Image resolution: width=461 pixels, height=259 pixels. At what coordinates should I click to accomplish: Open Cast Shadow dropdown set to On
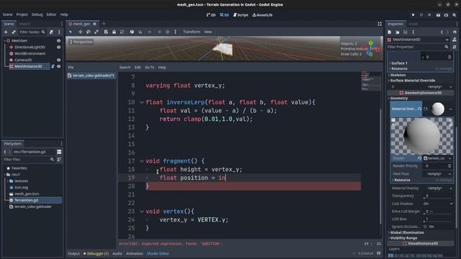click(x=438, y=204)
